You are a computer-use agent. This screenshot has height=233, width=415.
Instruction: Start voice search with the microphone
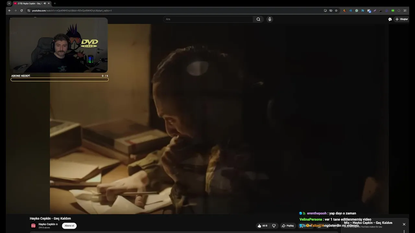coord(269,19)
